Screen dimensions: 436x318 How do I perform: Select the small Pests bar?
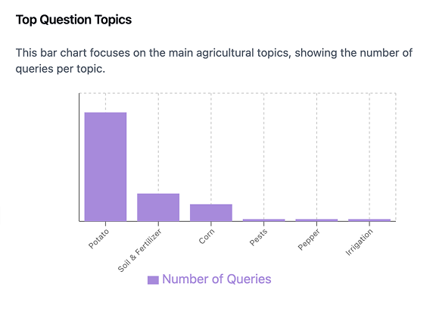[264, 220]
